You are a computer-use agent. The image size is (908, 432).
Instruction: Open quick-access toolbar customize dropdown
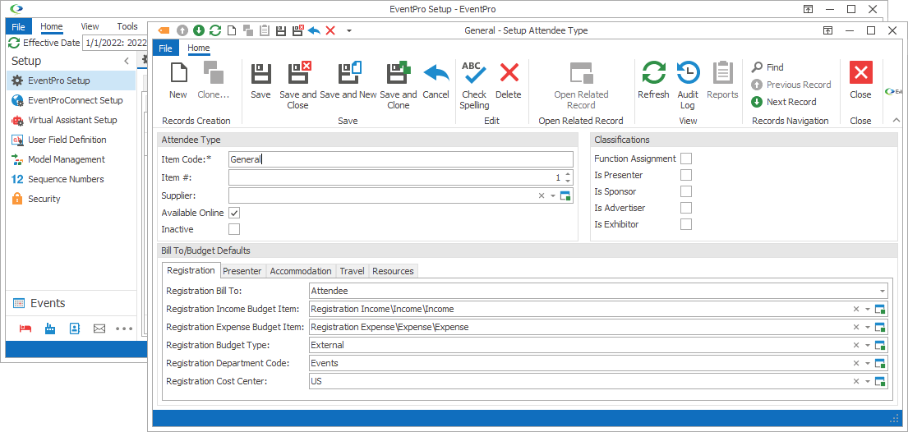click(349, 30)
